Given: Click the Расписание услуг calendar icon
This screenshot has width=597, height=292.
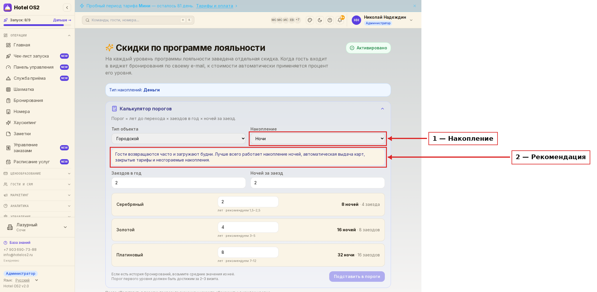Looking at the screenshot, I should pos(8,162).
